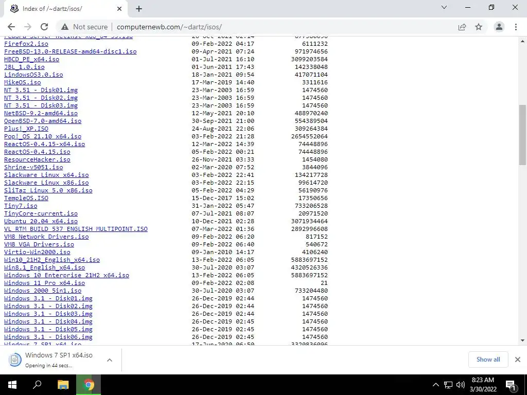This screenshot has width=527, height=395.
Task: Click LindowsOS3.0.iso link
Action: click(x=33, y=75)
